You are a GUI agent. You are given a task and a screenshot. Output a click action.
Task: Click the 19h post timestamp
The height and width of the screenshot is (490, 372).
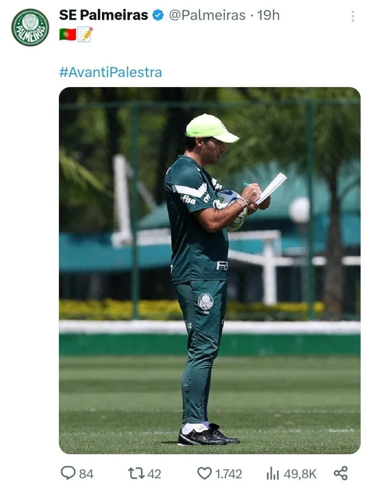[268, 15]
